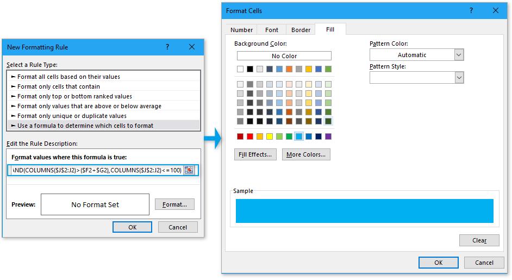Open More Colors... dialog
512x280 pixels.
[x=306, y=154]
